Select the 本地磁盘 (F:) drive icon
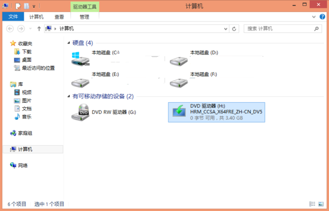This screenshot has height=211, width=329. pos(179,83)
